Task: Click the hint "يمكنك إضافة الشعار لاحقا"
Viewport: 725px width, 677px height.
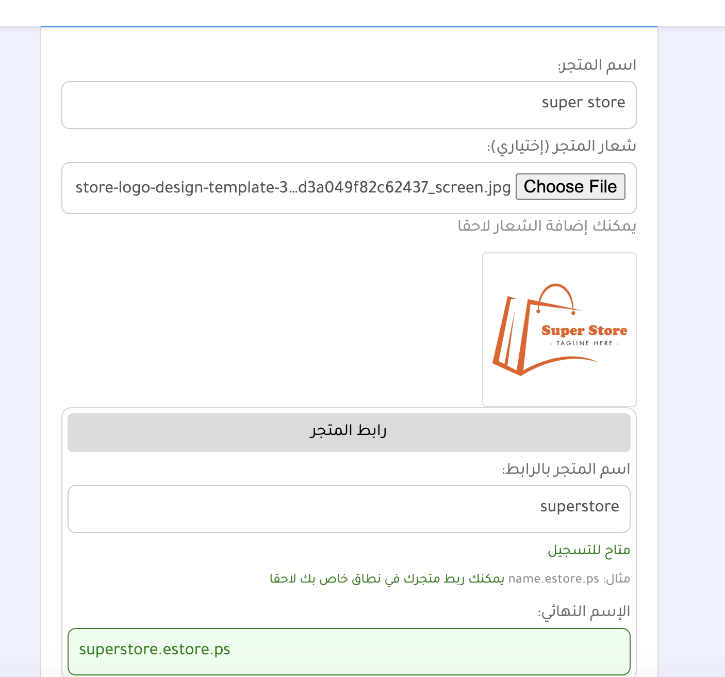Action: [x=547, y=226]
